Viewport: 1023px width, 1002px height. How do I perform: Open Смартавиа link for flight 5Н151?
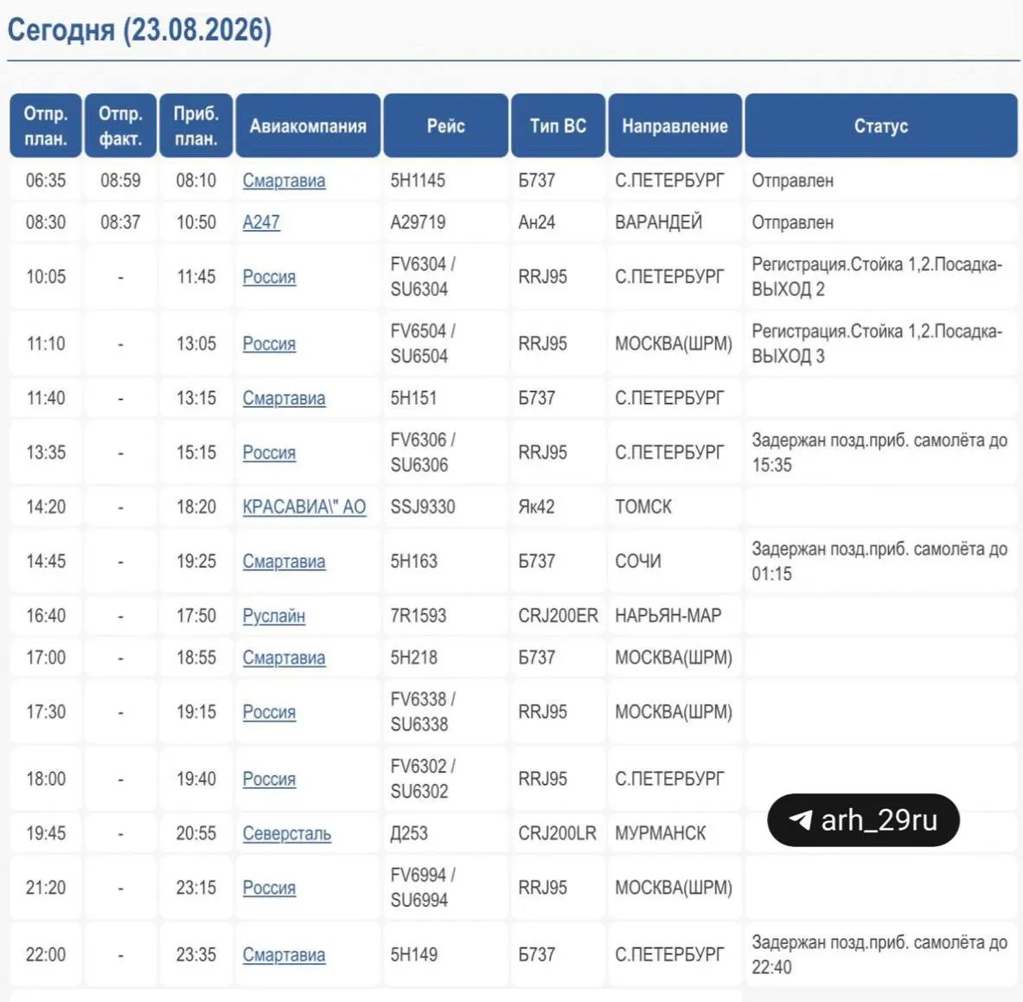coord(284,398)
